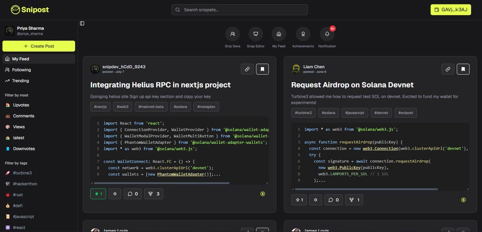Toggle bookmark on Integrating Helius RPC post
The height and width of the screenshot is (232, 482).
coord(262,69)
